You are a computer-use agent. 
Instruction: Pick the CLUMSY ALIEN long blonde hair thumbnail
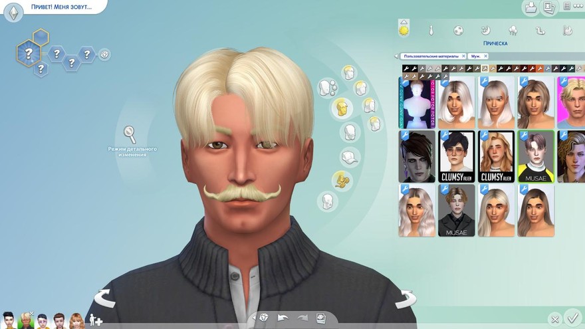[496, 156]
